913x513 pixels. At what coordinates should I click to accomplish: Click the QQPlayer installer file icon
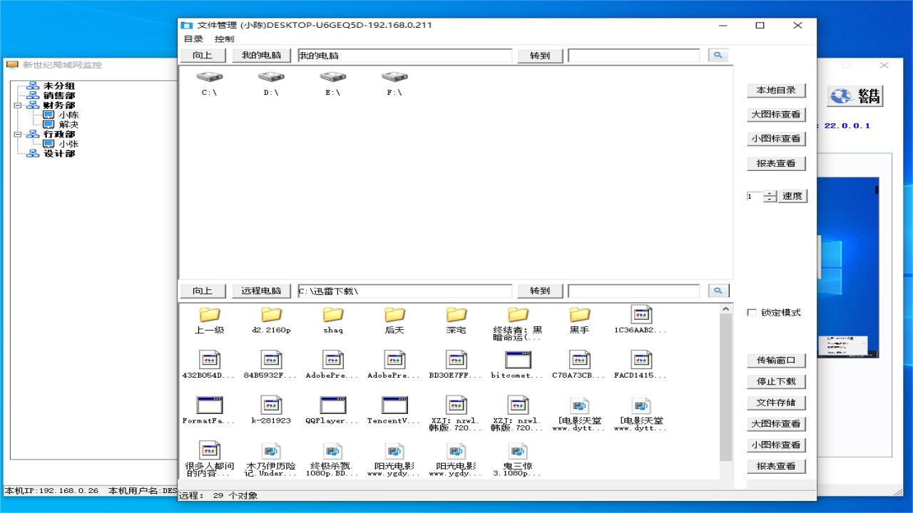(332, 405)
